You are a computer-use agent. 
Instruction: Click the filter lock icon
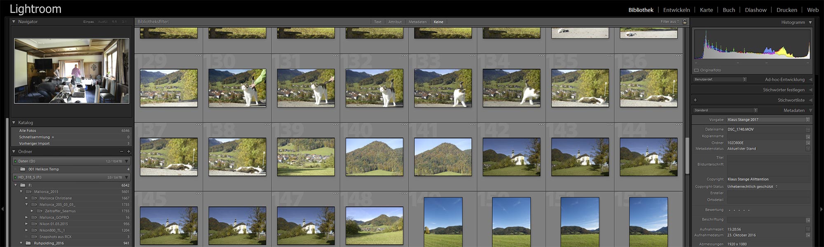[x=685, y=21]
